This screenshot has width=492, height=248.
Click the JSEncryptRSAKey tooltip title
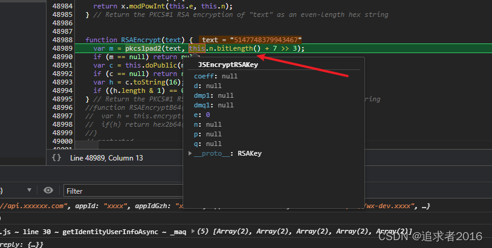[x=228, y=65]
